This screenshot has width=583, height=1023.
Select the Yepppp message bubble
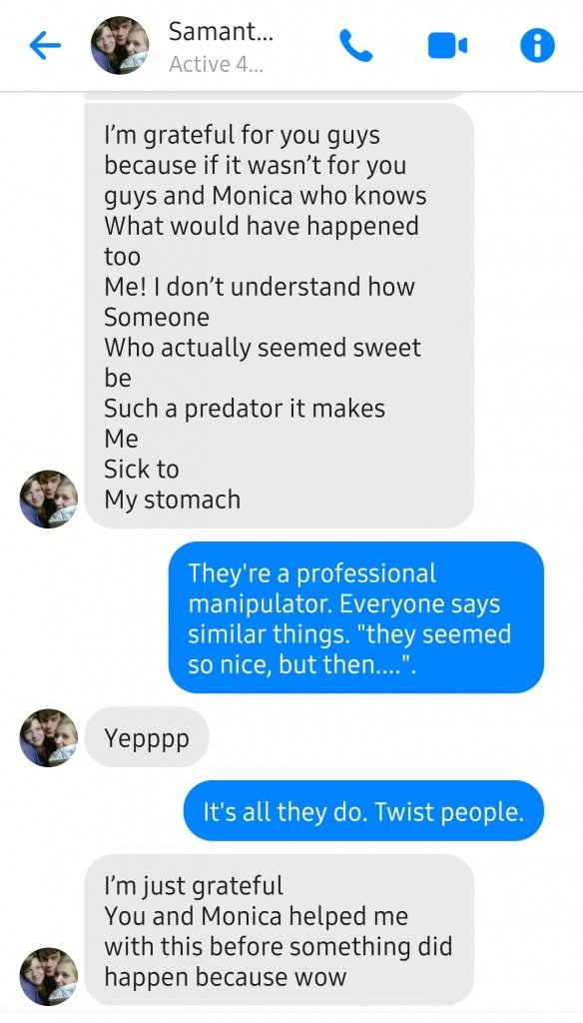[x=147, y=738]
